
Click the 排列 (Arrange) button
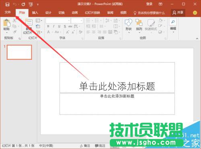139,26
